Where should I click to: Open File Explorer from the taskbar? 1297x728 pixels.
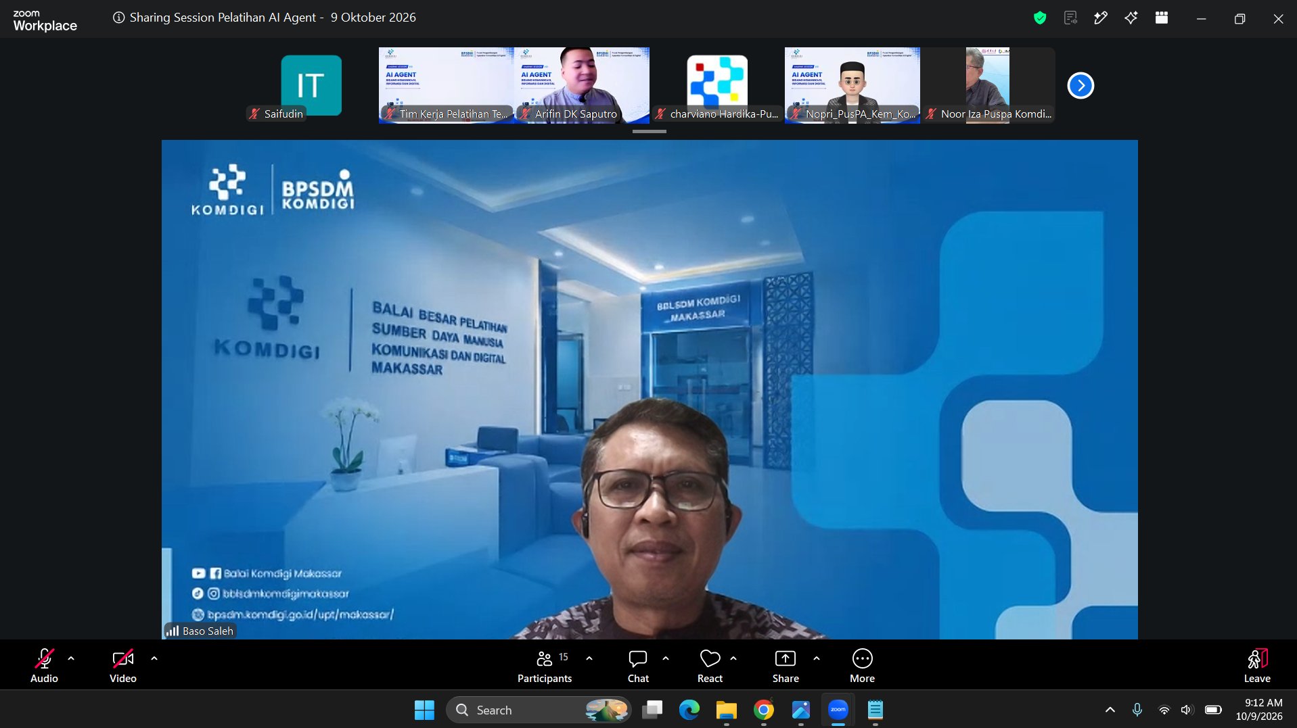coord(726,710)
